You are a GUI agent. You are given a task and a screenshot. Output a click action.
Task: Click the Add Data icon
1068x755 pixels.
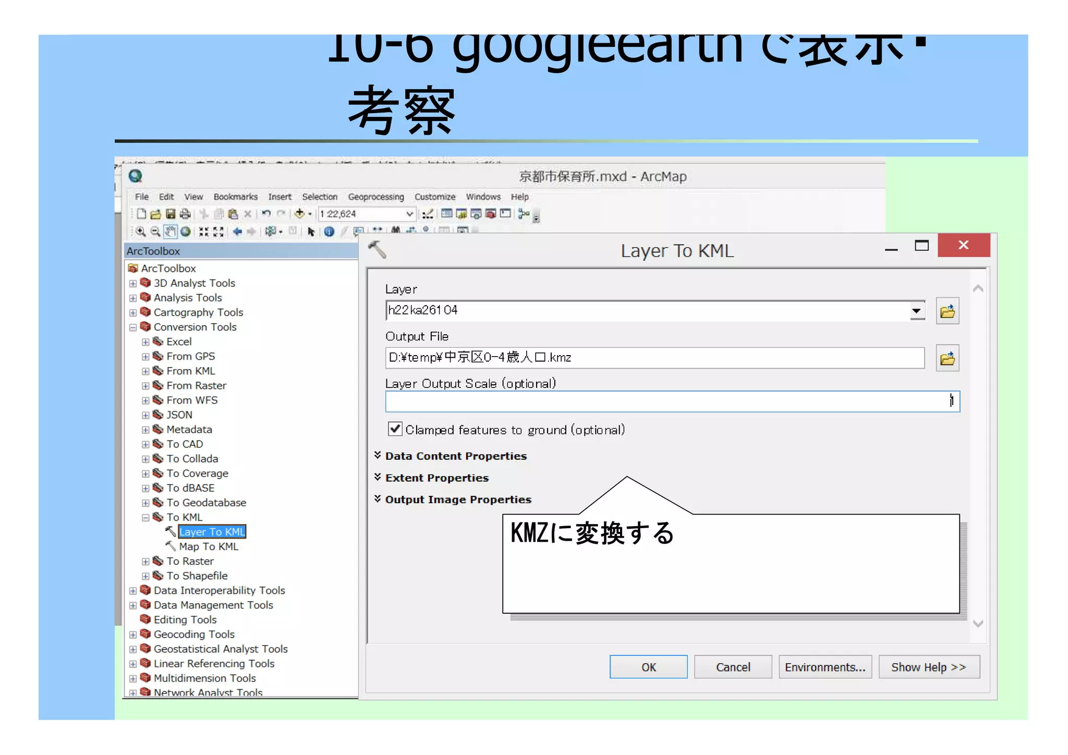tap(300, 214)
